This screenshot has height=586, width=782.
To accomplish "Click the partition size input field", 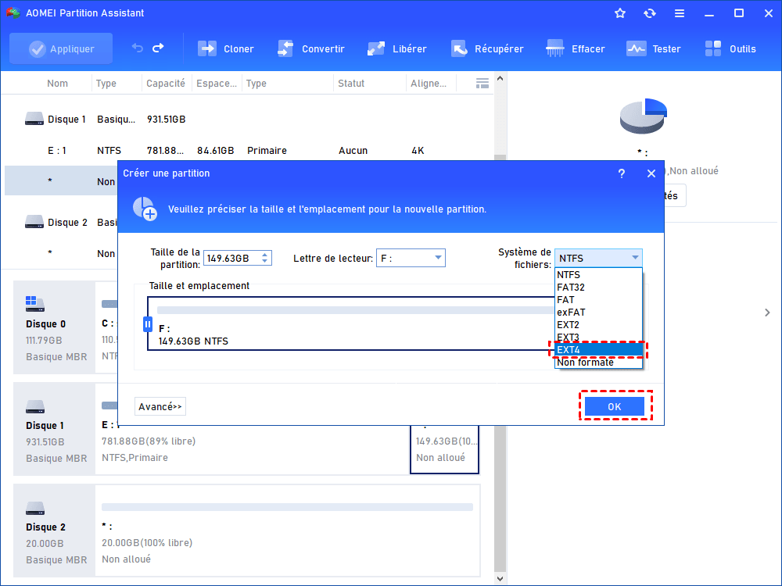I will pyautogui.click(x=231, y=258).
